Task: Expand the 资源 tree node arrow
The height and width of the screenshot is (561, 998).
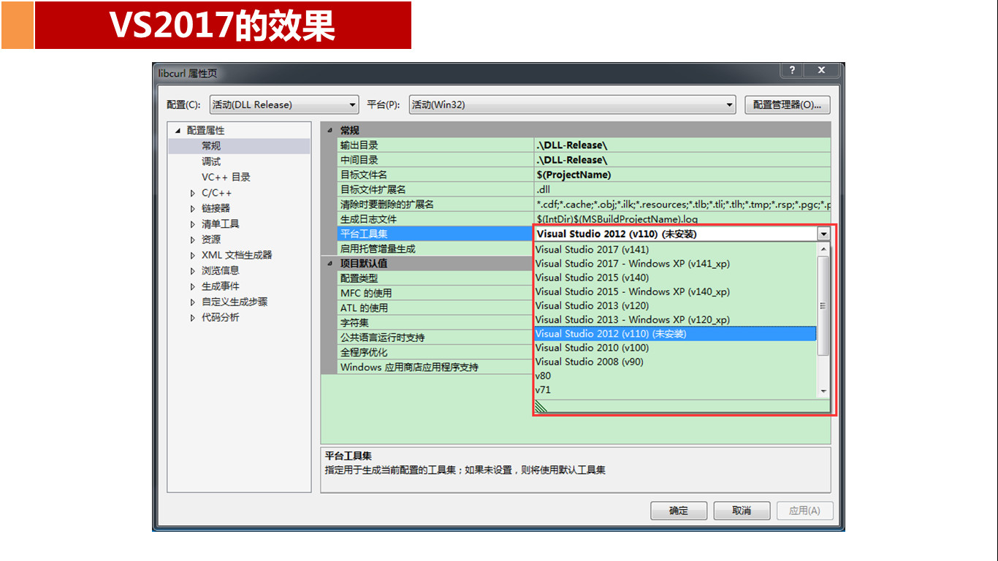Action: click(x=193, y=240)
